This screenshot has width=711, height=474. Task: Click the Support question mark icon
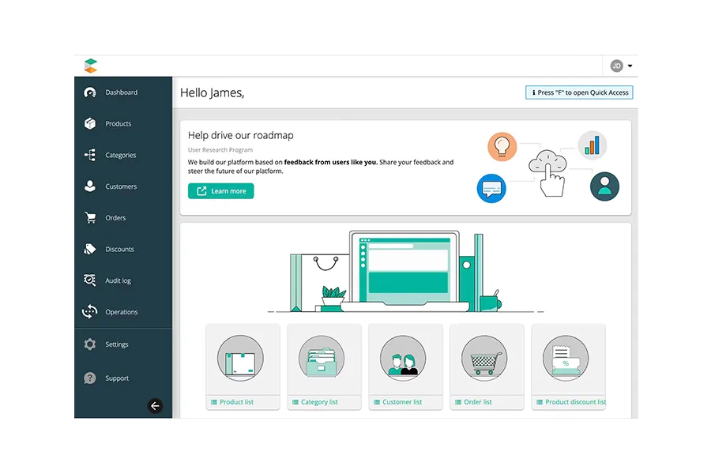(x=90, y=378)
